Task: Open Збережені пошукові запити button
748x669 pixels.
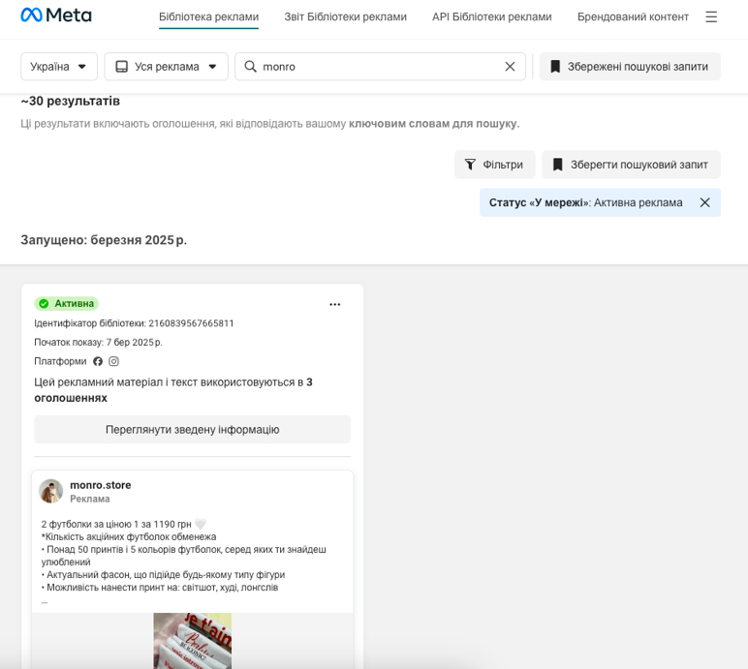Action: (x=630, y=66)
